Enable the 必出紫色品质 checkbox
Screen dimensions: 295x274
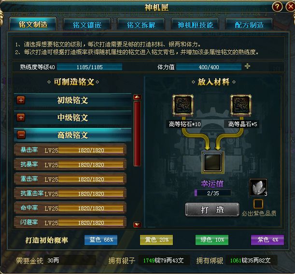pos(258,204)
